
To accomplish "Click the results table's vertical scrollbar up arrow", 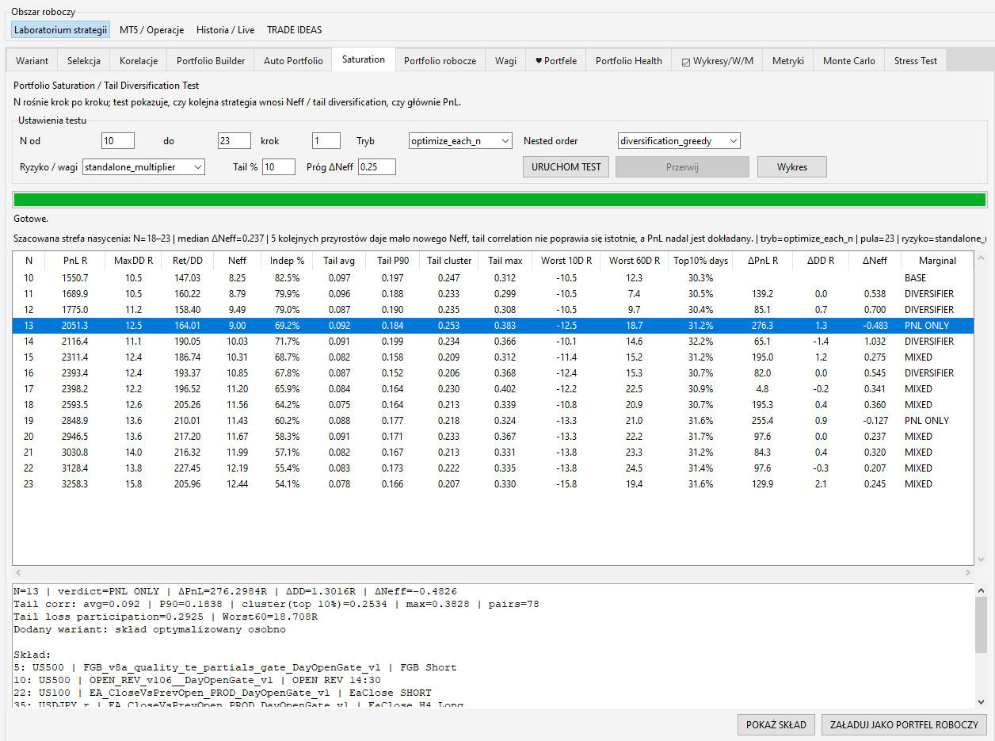I will pyautogui.click(x=981, y=258).
